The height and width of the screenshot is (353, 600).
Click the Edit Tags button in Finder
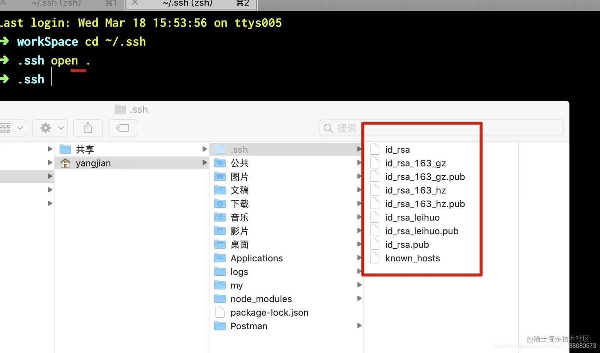tap(123, 128)
